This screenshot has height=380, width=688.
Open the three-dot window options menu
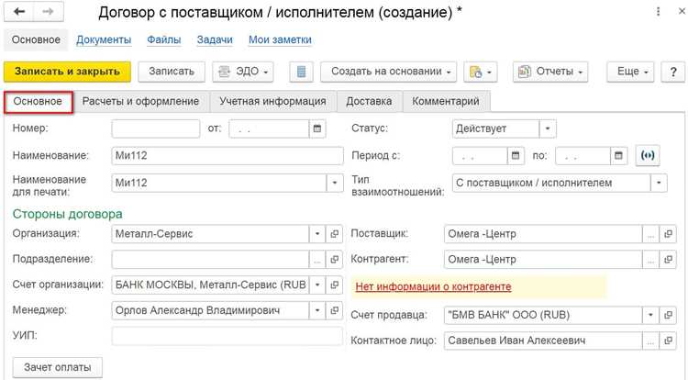coord(658,11)
